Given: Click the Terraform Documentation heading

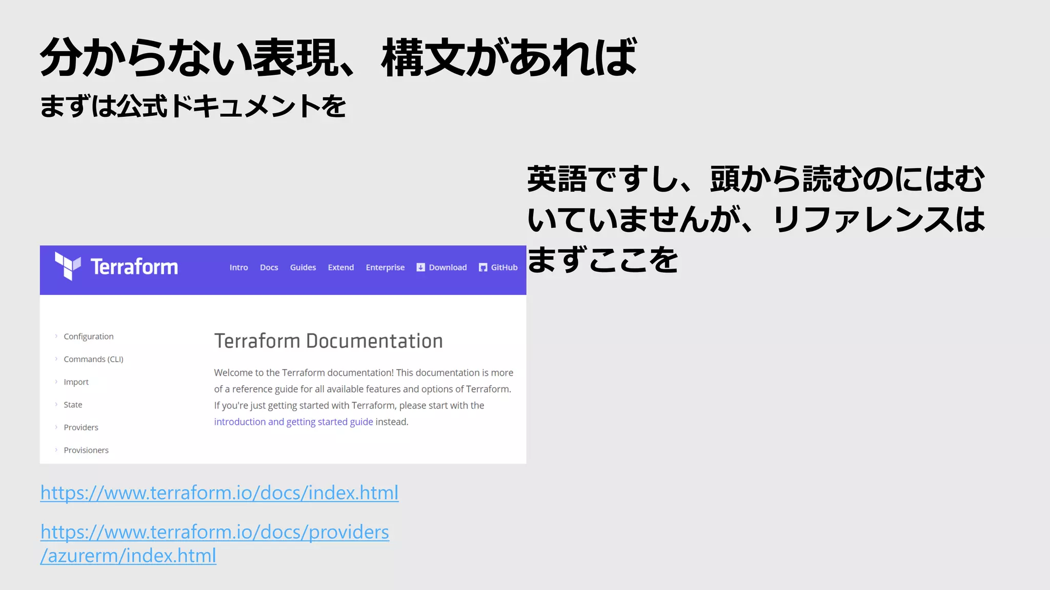Looking at the screenshot, I should click(x=329, y=341).
